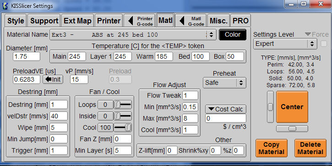The height and width of the screenshot is (166, 332).
Task: Click the Main temperature field
Action: [x=77, y=56]
